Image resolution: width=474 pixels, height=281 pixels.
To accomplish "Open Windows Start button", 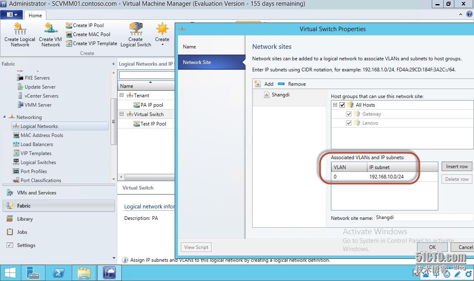I will (x=10, y=273).
